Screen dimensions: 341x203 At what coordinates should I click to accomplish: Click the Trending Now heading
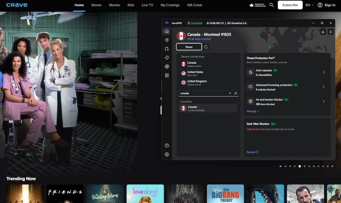click(x=21, y=178)
